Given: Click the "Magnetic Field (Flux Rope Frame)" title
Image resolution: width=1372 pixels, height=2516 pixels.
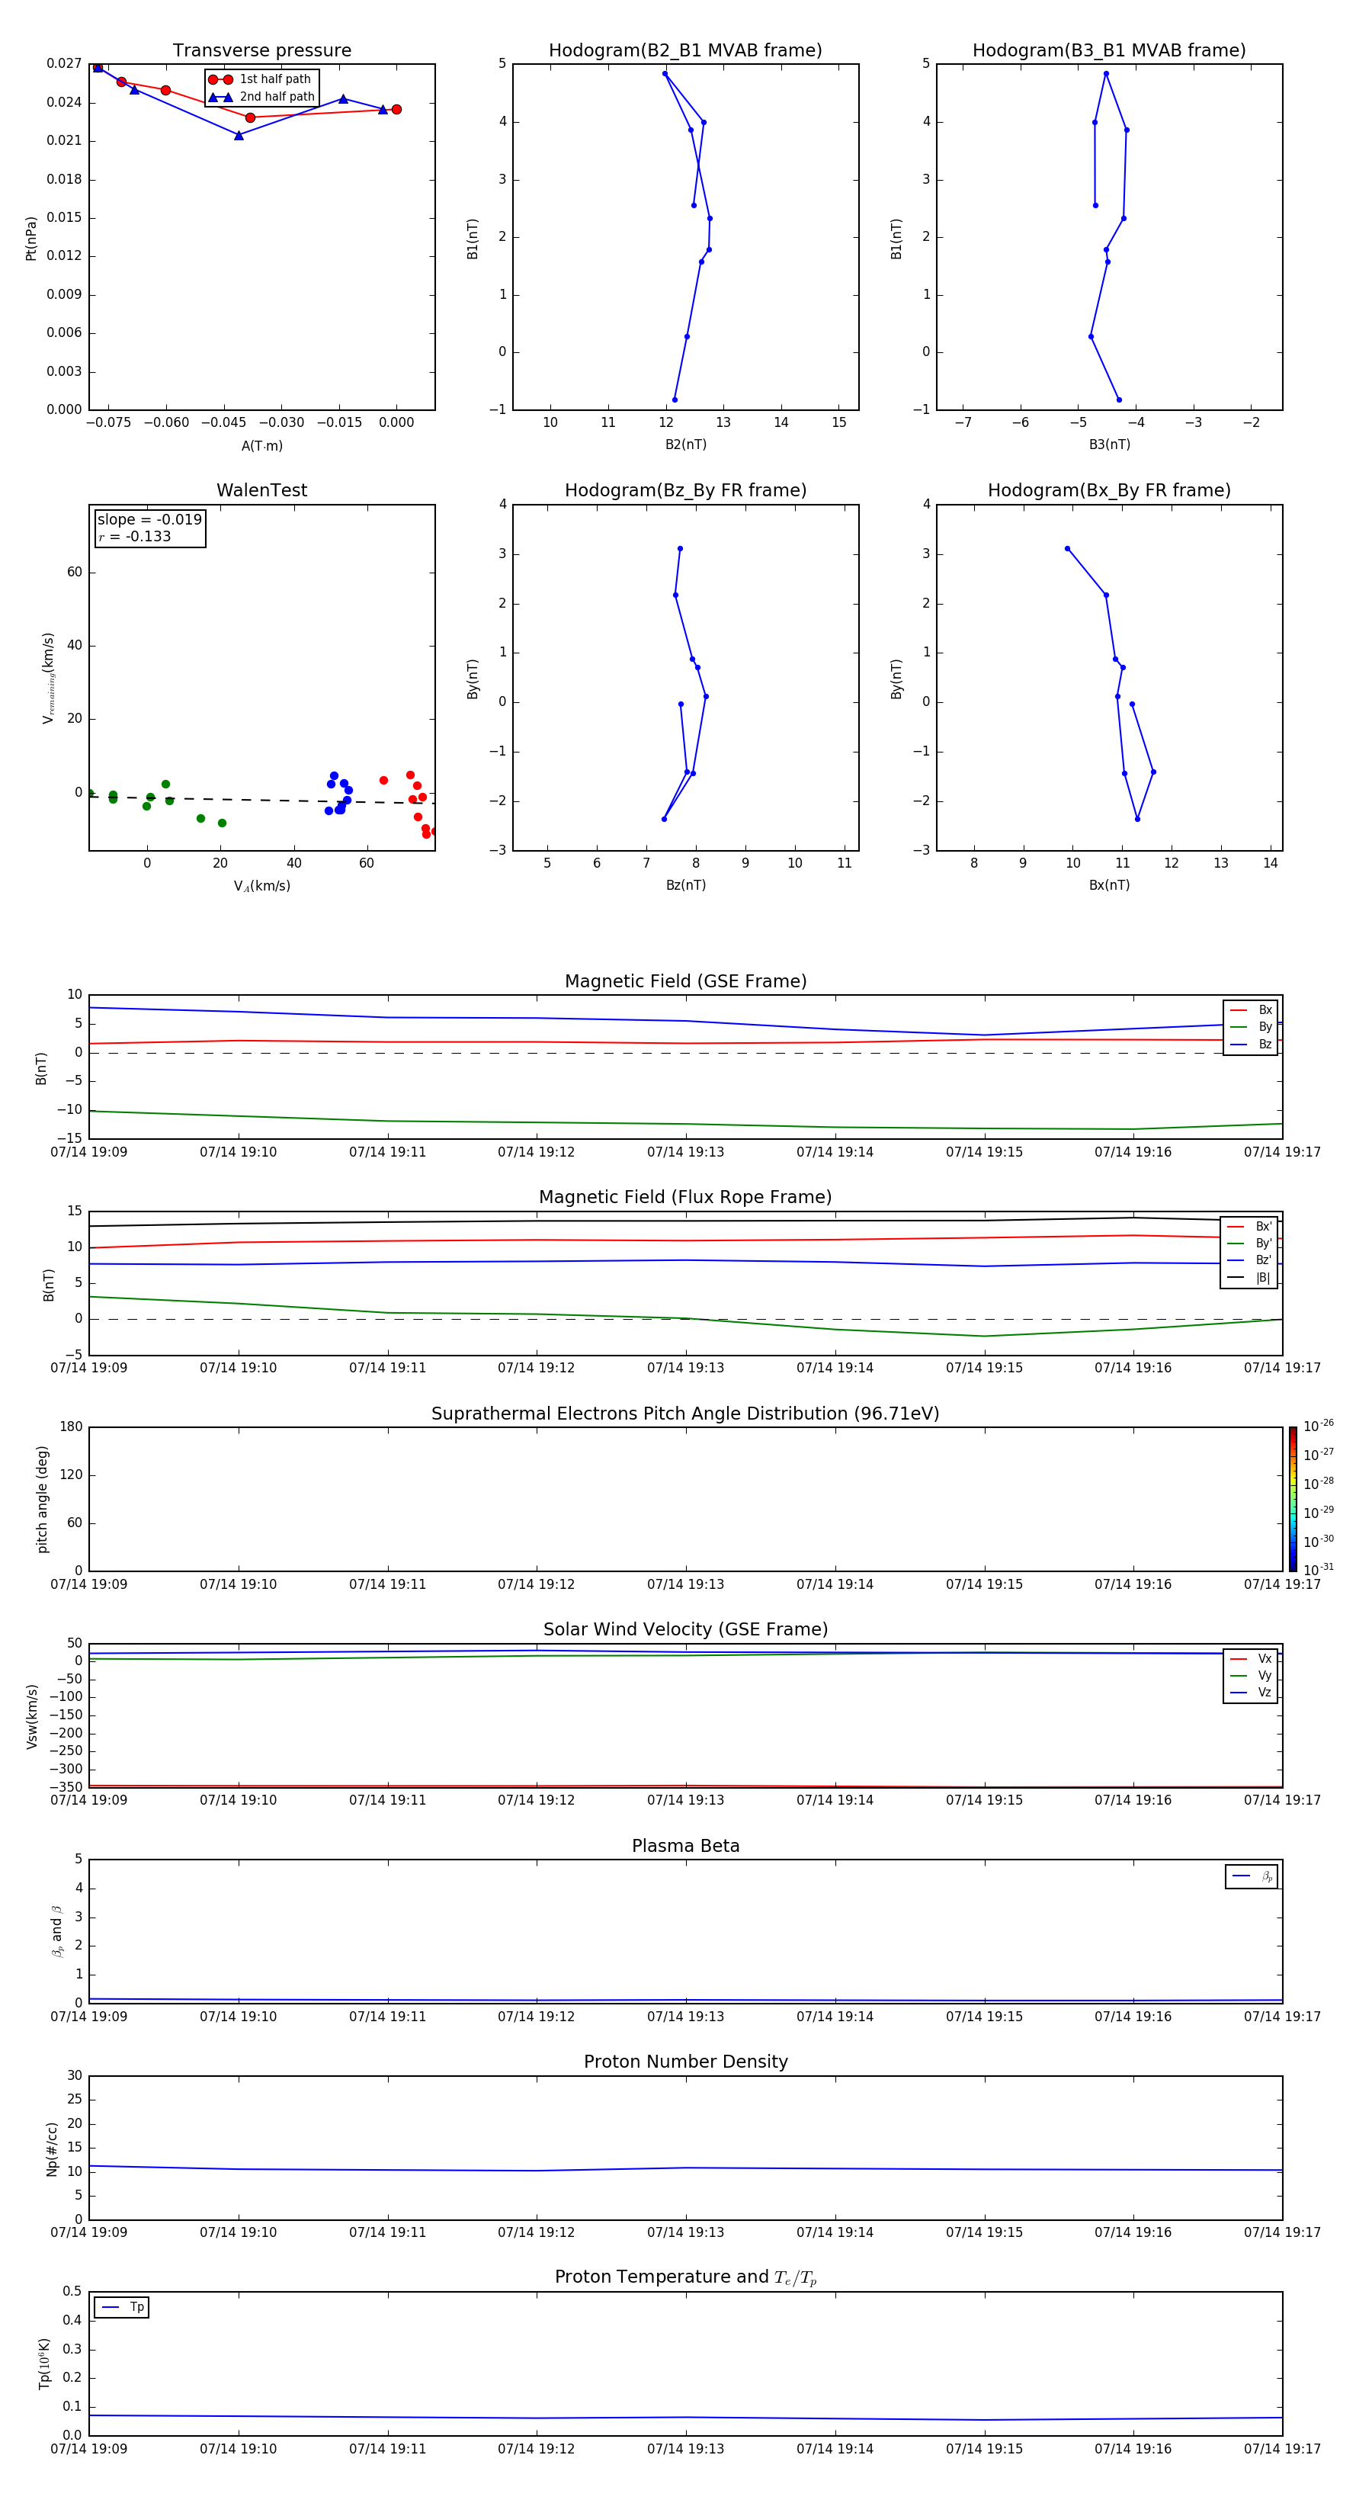Looking at the screenshot, I should (x=684, y=1198).
